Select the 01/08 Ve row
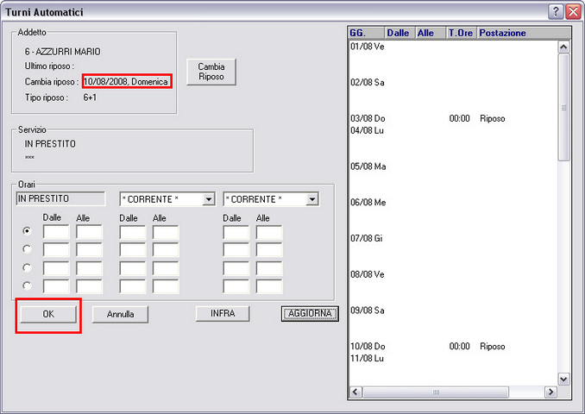This screenshot has height=414, width=585. pos(368,47)
